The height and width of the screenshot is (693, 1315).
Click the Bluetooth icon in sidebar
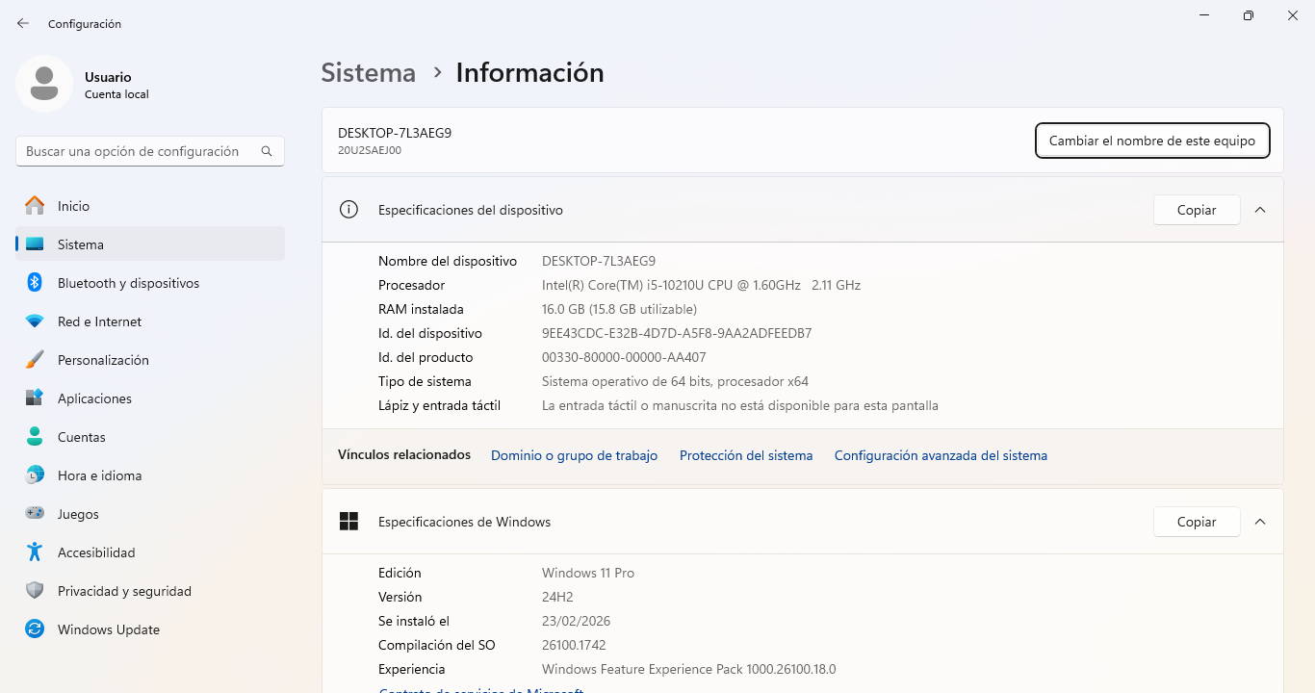click(35, 283)
